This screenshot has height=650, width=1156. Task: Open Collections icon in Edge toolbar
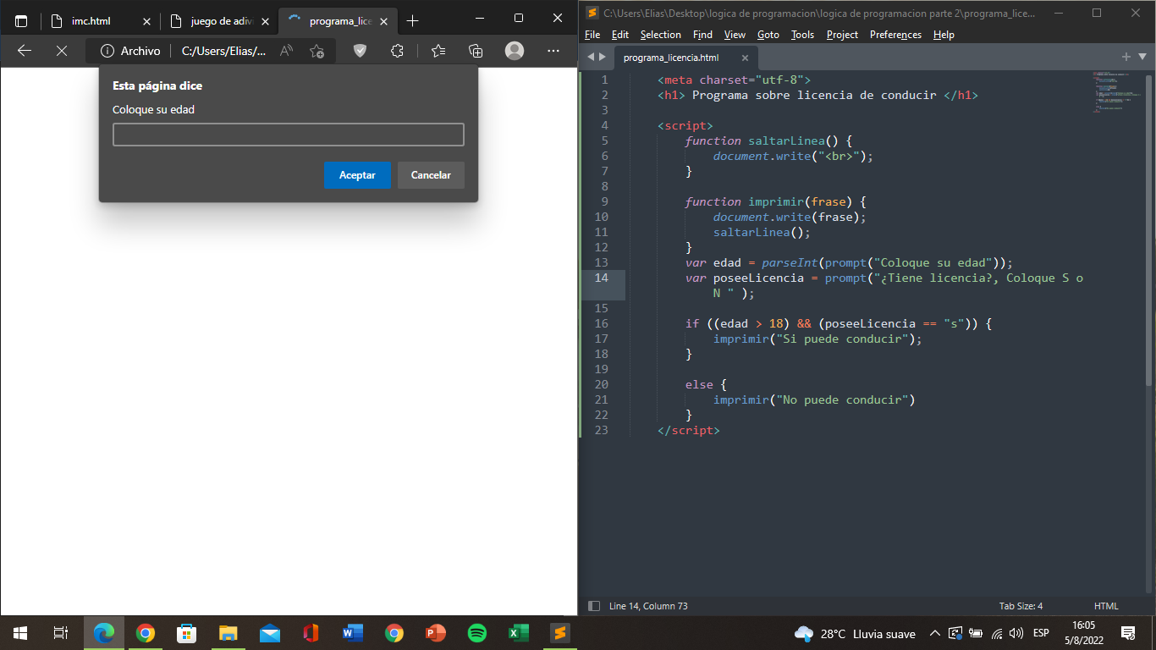476,51
